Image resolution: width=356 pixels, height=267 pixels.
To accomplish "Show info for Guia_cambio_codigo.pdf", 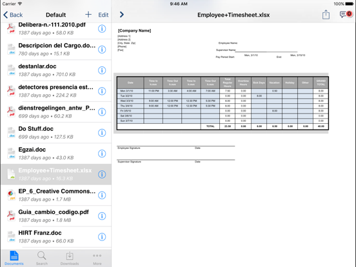I will [x=102, y=216].
